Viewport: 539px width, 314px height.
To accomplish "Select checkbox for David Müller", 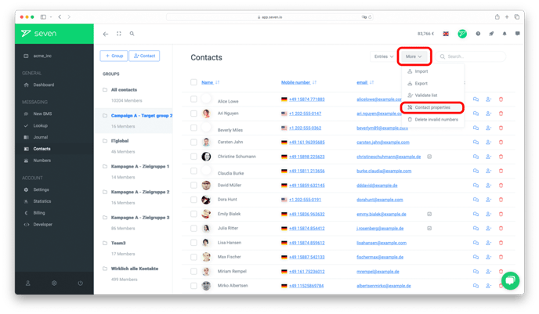I will pos(194,185).
